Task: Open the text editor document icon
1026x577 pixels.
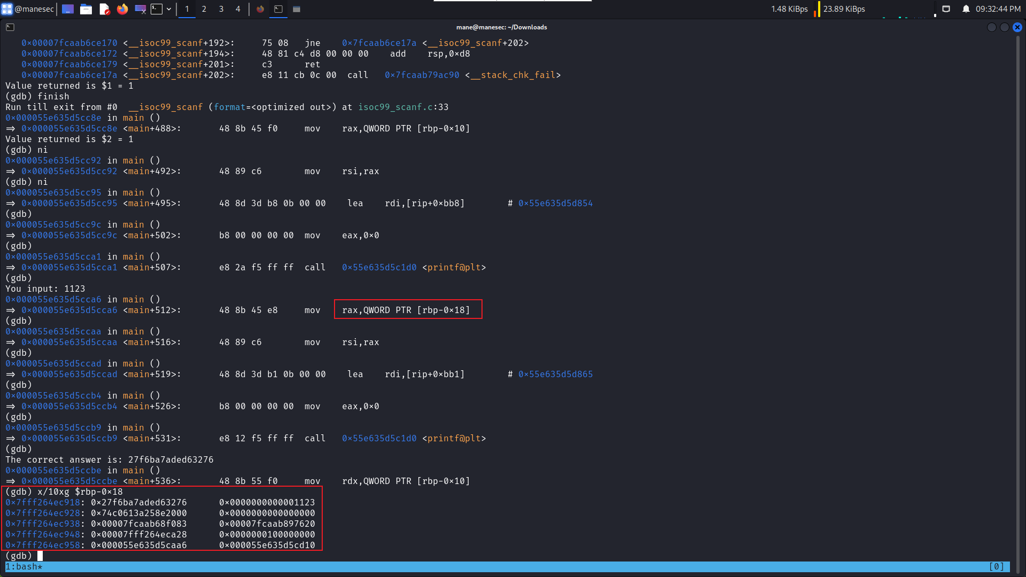Action: (x=105, y=9)
